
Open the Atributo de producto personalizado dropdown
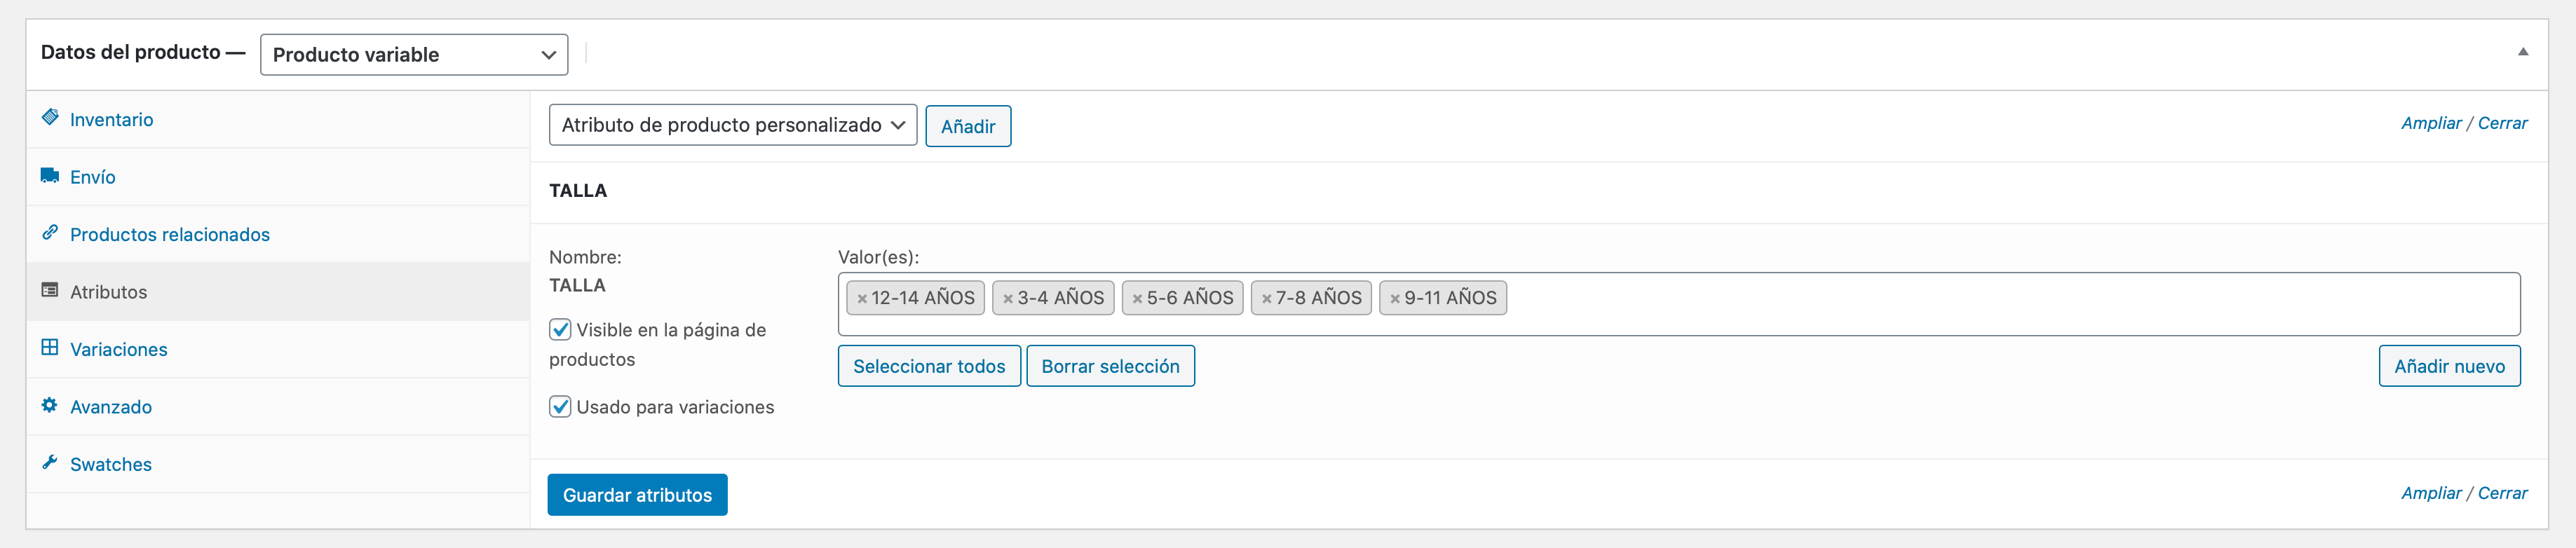733,125
